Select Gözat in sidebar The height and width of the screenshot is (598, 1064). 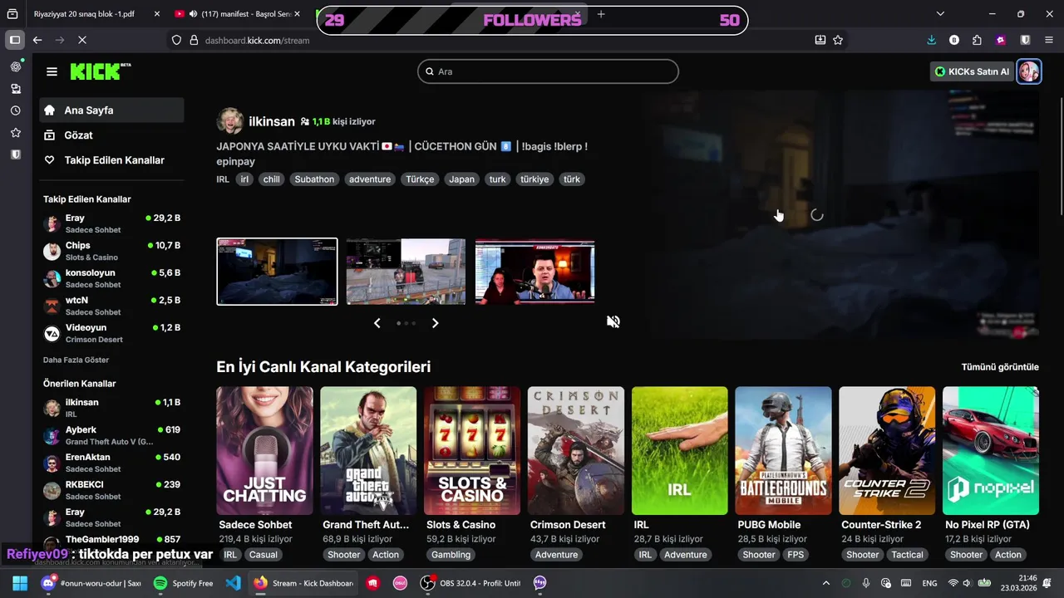coord(111,135)
